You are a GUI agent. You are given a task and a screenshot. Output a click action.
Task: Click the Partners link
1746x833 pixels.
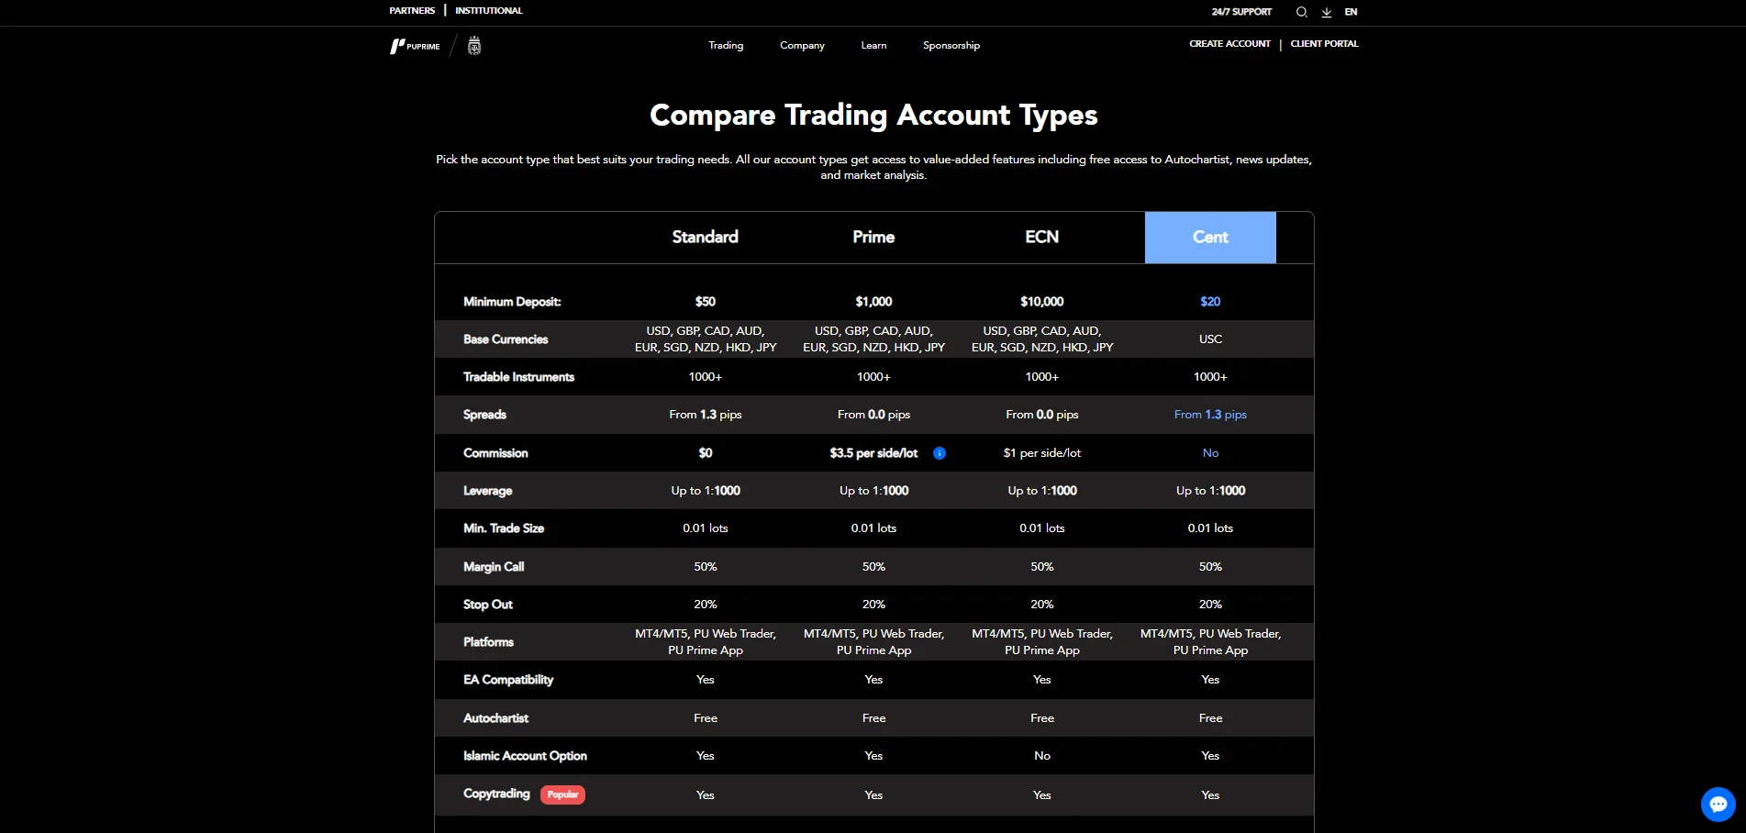(x=412, y=11)
